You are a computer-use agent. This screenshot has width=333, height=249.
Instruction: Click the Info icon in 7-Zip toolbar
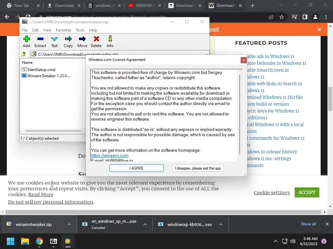[110, 42]
